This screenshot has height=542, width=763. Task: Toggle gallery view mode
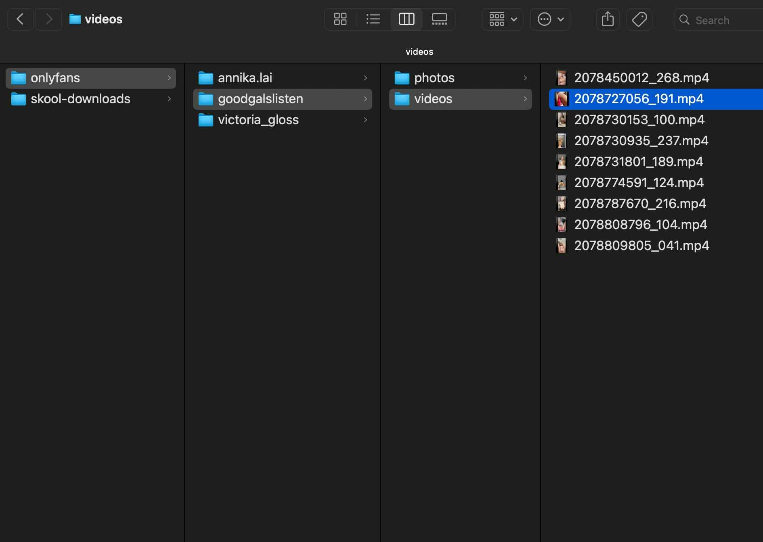(x=440, y=19)
